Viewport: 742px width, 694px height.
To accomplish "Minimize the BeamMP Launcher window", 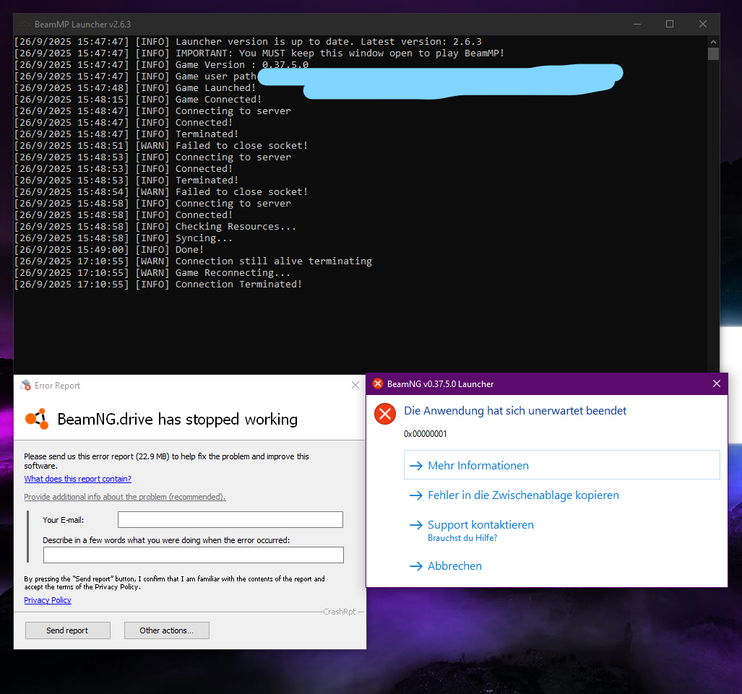I will coord(637,24).
